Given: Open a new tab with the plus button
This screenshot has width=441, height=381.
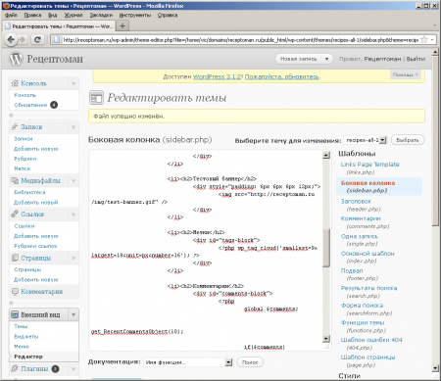Looking at the screenshot, I should click(122, 25).
